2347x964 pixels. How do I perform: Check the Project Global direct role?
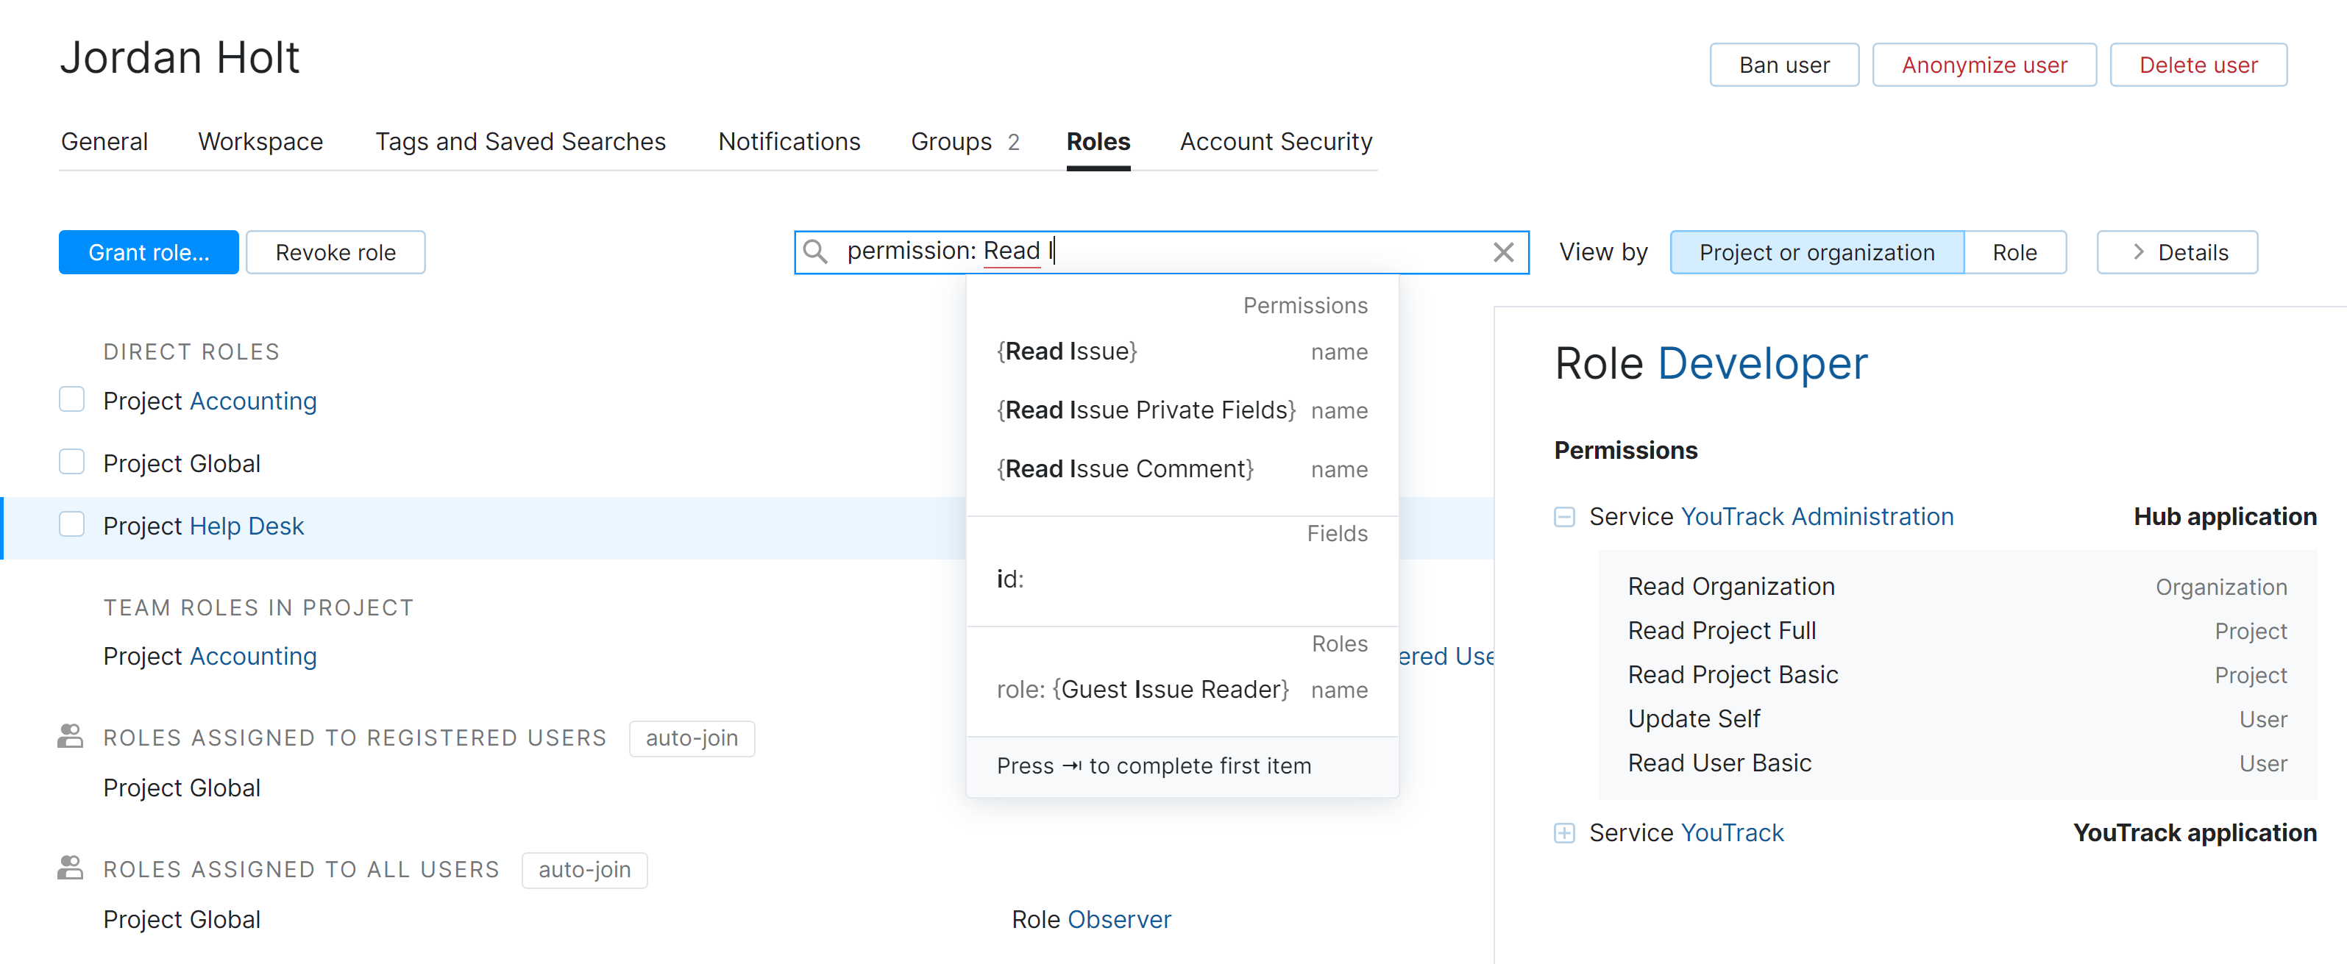(x=72, y=463)
